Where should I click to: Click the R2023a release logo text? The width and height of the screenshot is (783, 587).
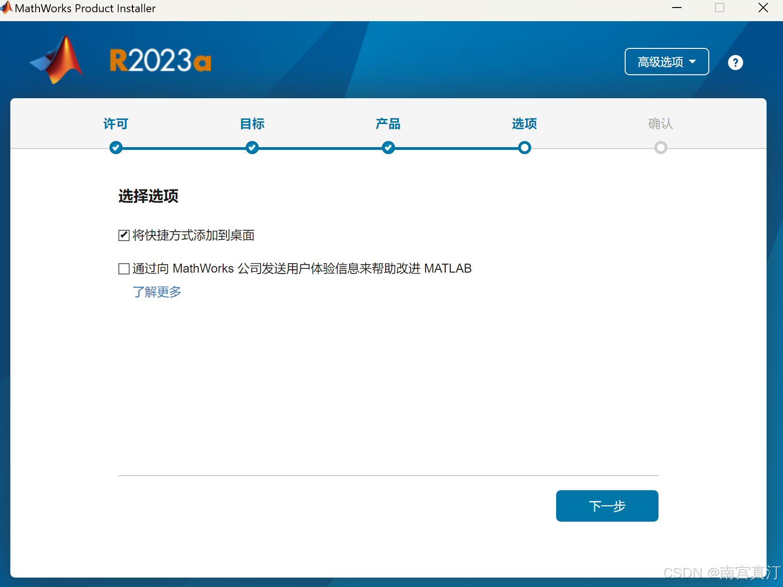[x=160, y=61]
